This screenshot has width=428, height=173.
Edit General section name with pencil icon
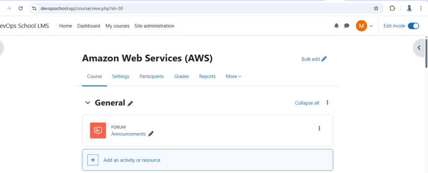coord(130,103)
